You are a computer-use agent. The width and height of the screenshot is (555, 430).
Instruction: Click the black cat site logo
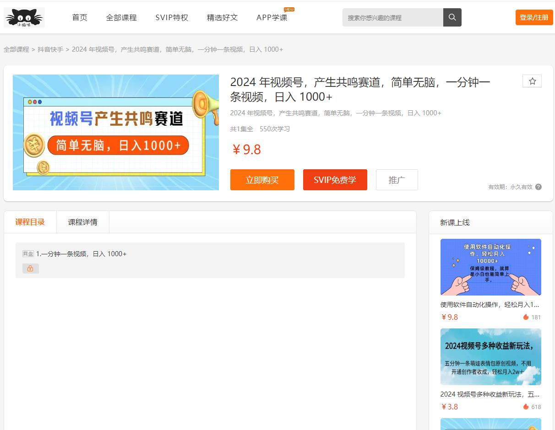tap(24, 17)
